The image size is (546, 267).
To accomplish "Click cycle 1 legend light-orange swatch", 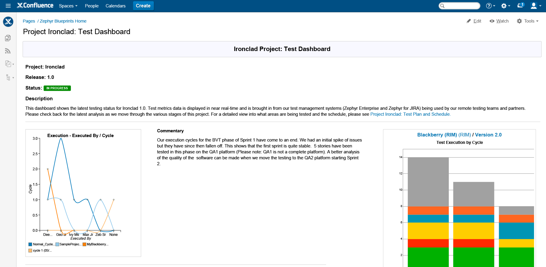I will pyautogui.click(x=30, y=251).
